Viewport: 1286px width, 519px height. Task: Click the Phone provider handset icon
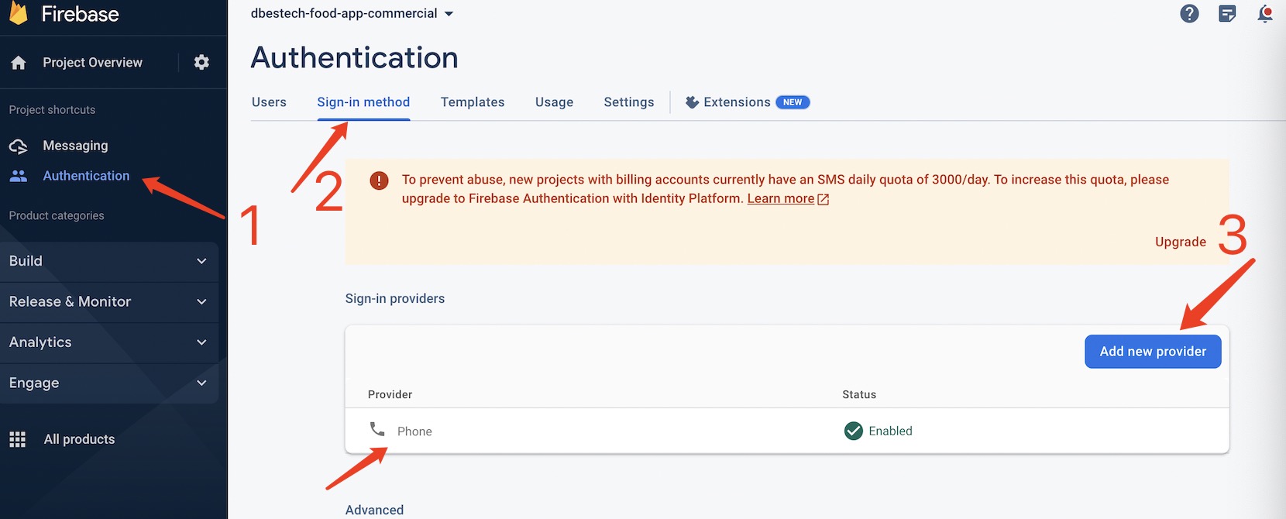[x=377, y=429]
